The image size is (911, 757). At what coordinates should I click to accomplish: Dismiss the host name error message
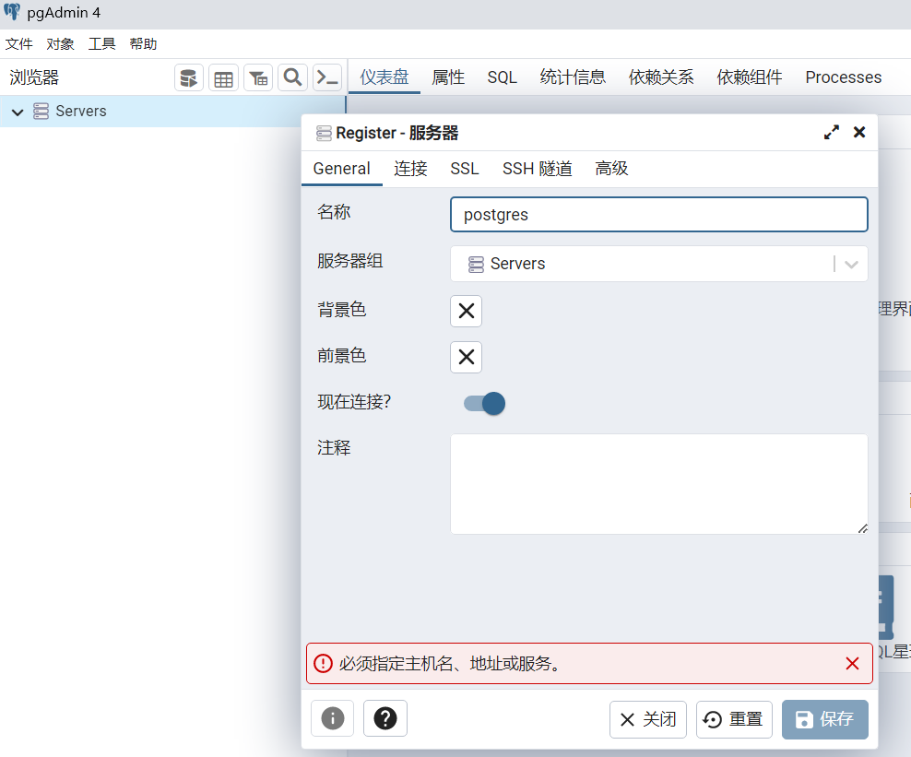[x=852, y=664]
